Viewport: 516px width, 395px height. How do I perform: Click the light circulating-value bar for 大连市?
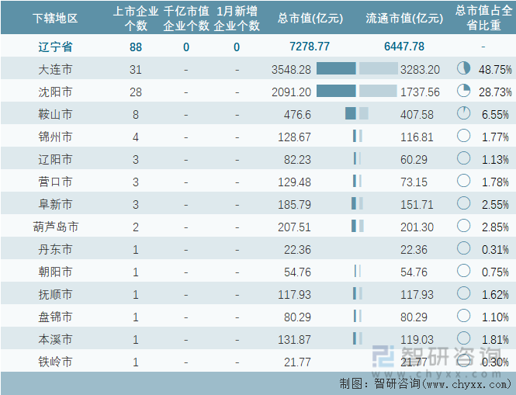click(x=379, y=68)
